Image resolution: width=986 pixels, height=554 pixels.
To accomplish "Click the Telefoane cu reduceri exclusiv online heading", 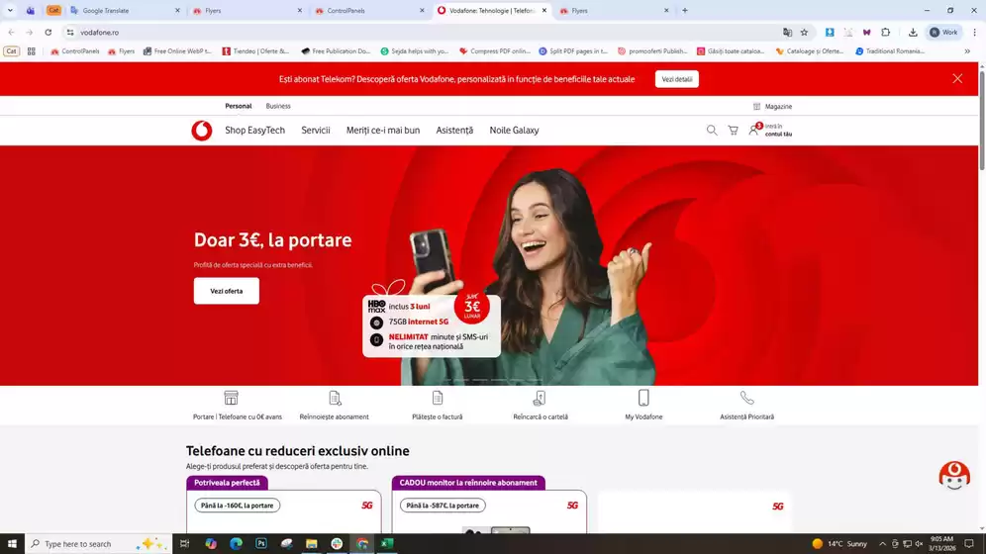I will pos(297,451).
